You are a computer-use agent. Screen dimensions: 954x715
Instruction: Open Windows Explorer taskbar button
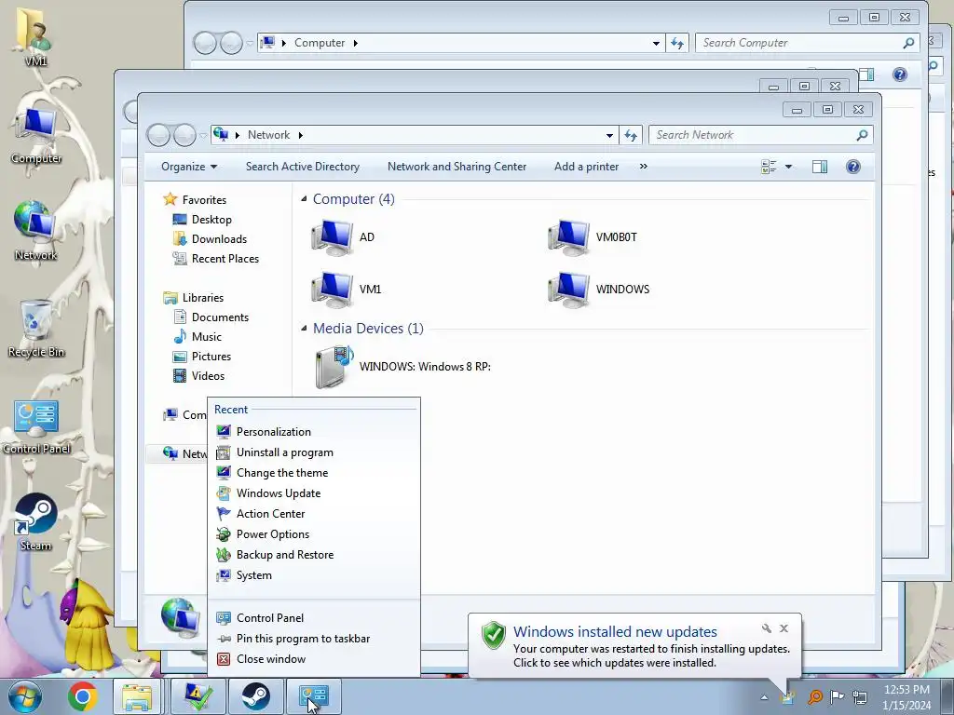(137, 696)
